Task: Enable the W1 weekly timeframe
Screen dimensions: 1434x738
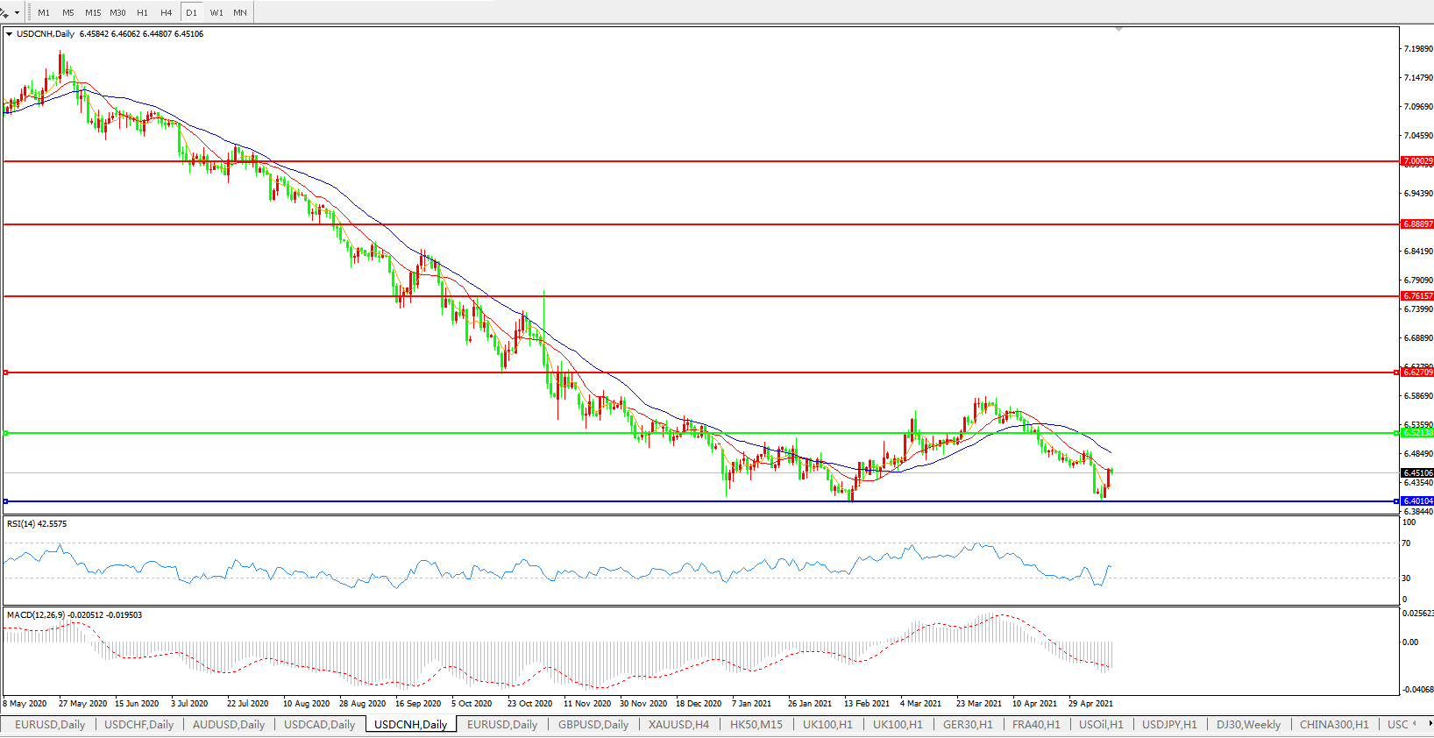Action: pos(217,12)
